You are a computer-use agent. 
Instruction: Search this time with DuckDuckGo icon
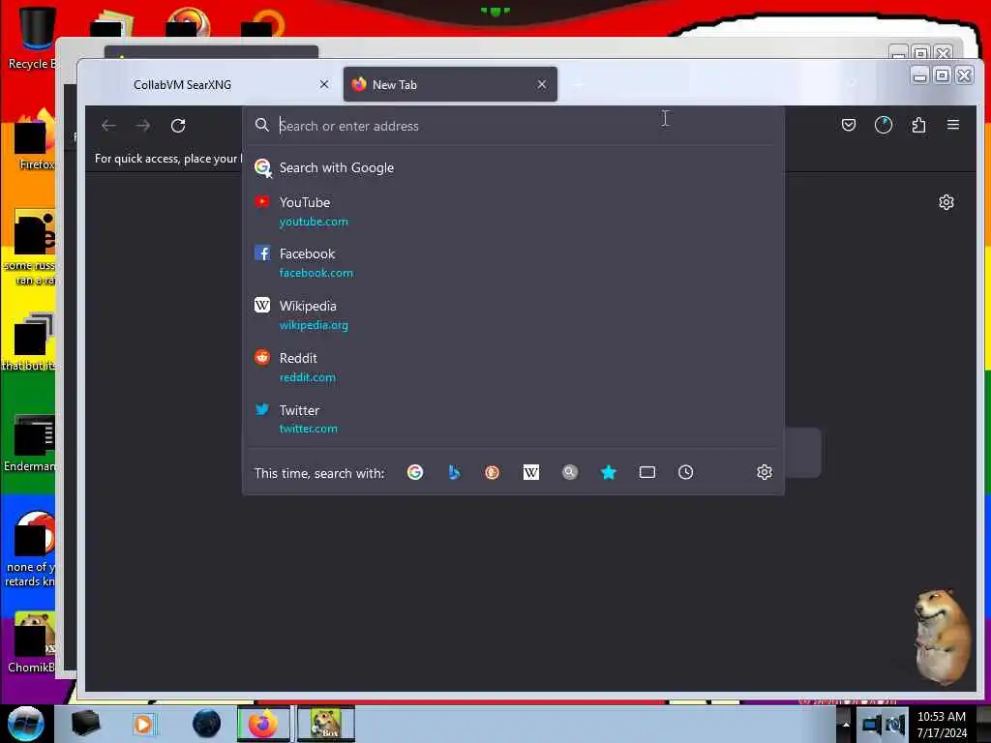(493, 472)
